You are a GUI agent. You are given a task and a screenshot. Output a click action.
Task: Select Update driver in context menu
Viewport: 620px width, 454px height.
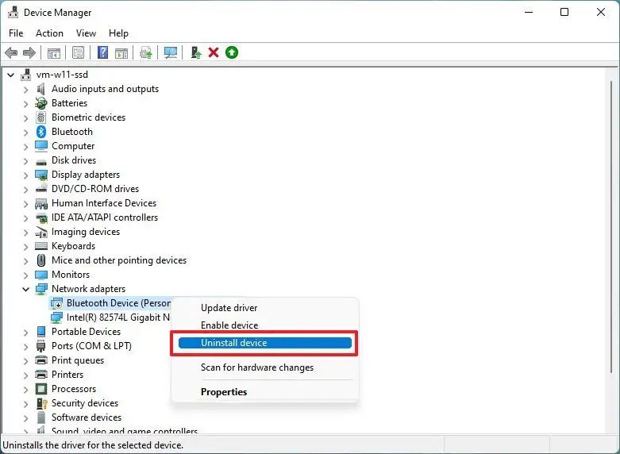coord(229,308)
